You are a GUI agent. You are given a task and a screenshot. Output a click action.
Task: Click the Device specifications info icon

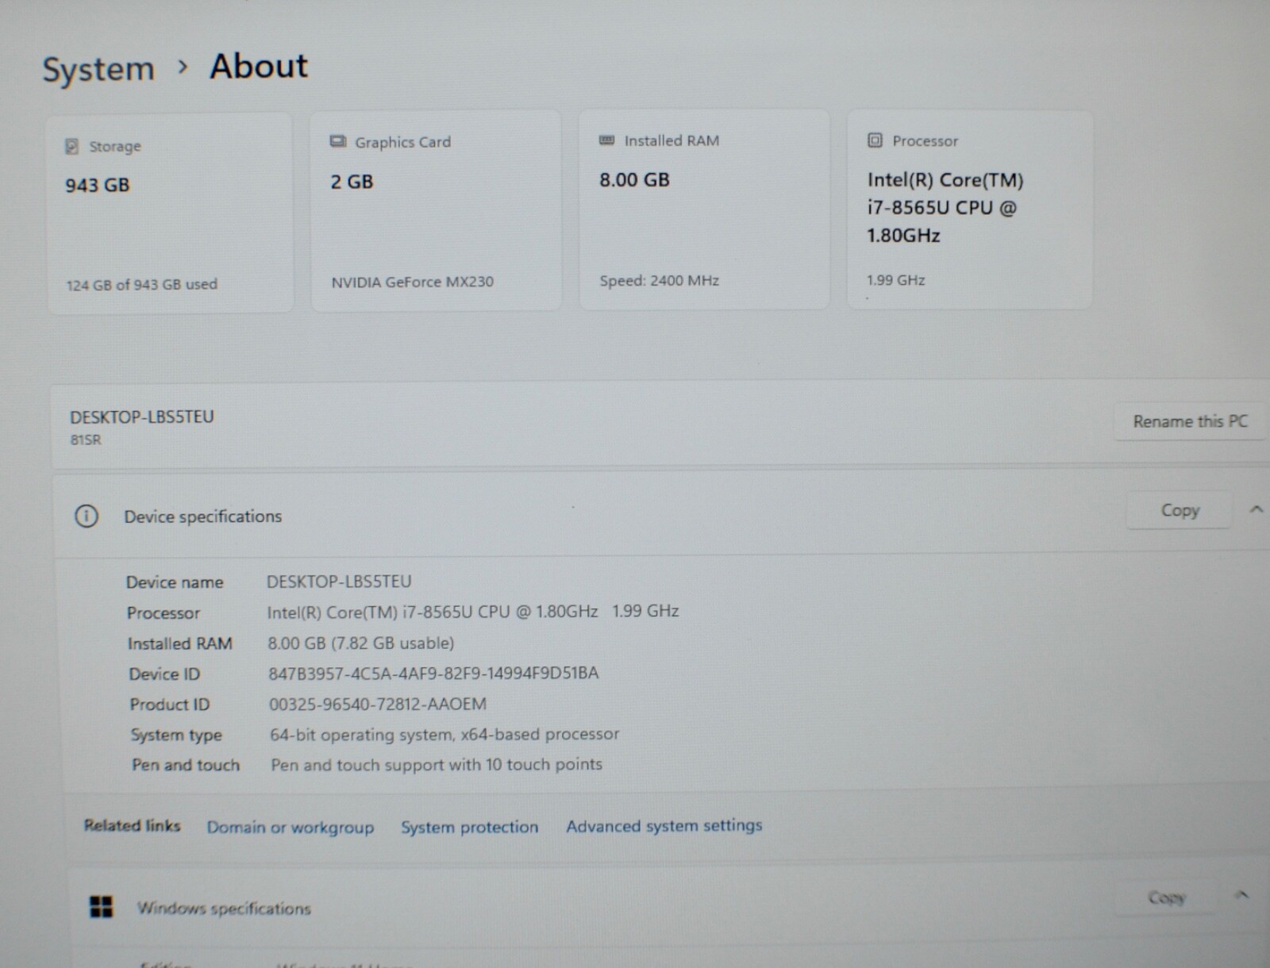click(87, 517)
